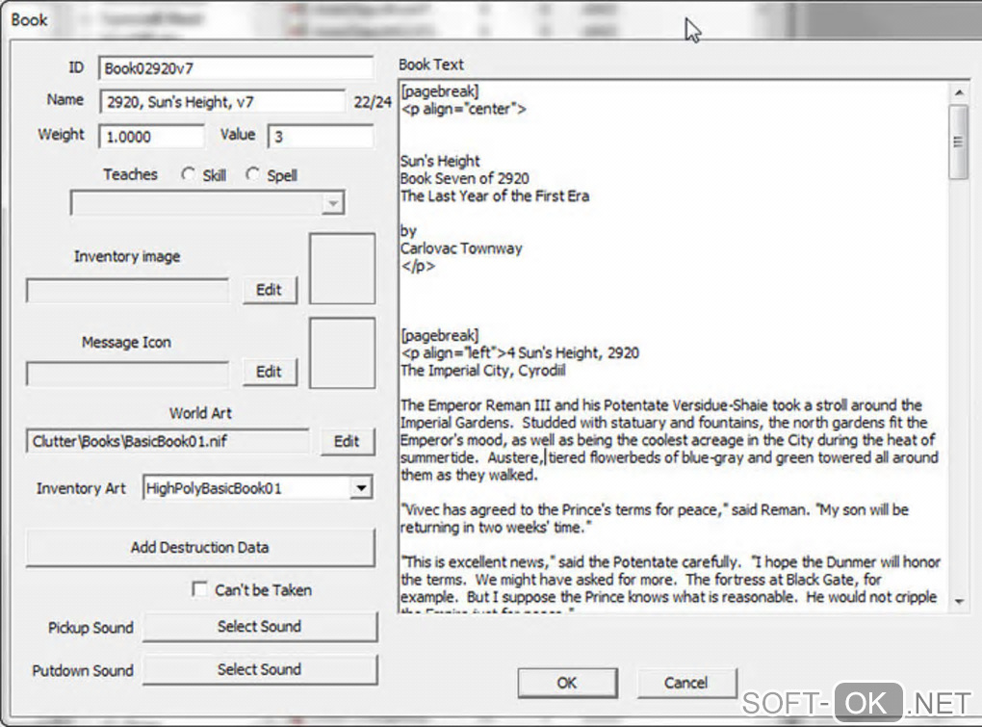
Task: Click Cancel to dismiss Book dialog
Action: pyautogui.click(x=686, y=683)
